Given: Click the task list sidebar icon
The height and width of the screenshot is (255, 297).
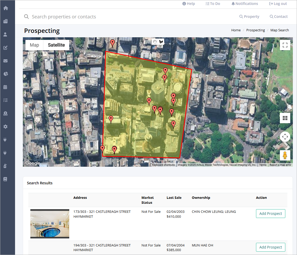Looking at the screenshot, I should (x=5, y=100).
